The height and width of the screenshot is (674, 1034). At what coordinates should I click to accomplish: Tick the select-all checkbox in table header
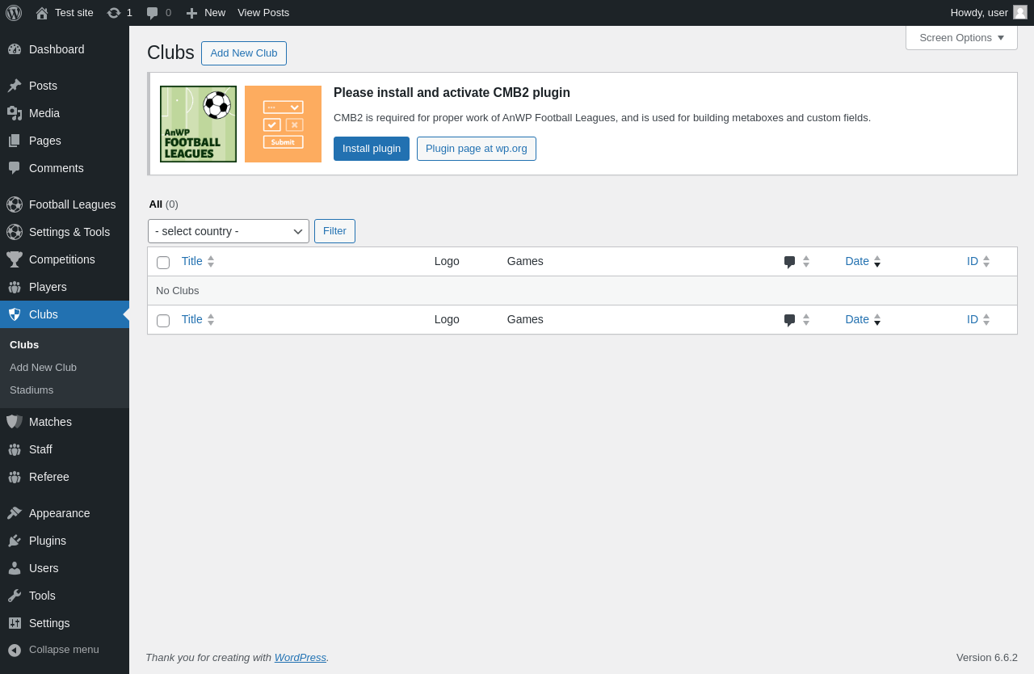tap(163, 263)
